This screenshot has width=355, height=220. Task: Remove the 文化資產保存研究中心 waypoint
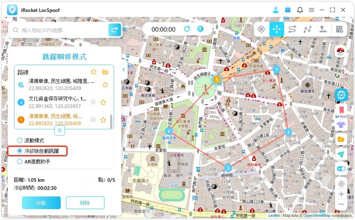[x=93, y=102]
